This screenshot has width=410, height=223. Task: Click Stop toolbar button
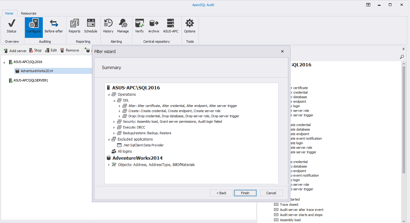[x=36, y=50]
